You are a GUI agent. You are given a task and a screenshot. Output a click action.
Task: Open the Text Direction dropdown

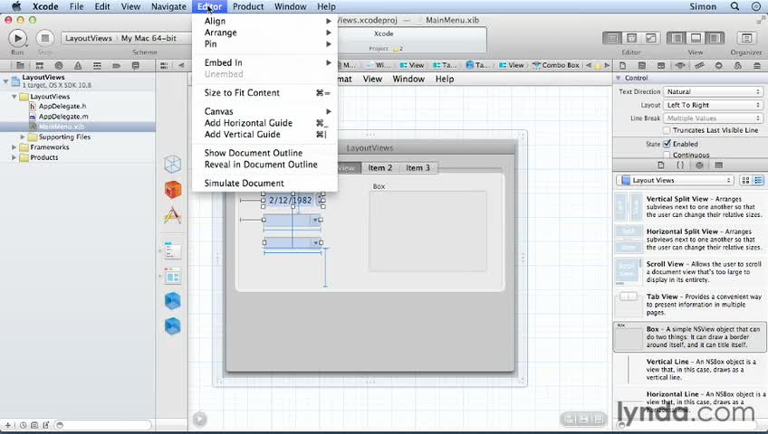point(713,92)
